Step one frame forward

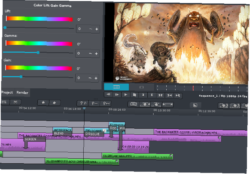tap(117, 95)
